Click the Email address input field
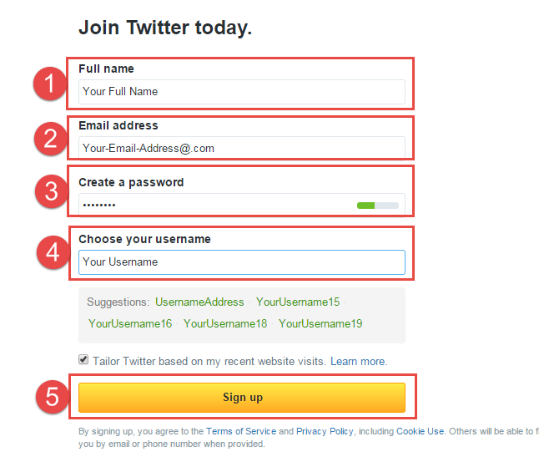This screenshot has width=539, height=457. [x=242, y=148]
